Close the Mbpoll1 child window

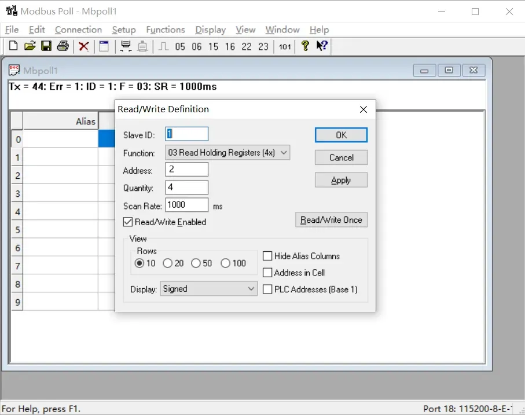[473, 70]
